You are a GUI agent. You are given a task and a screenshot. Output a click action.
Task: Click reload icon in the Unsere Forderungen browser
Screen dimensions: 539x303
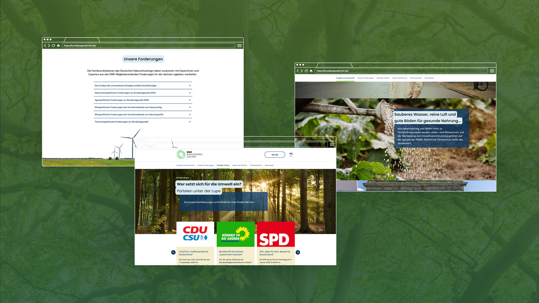coord(53,46)
